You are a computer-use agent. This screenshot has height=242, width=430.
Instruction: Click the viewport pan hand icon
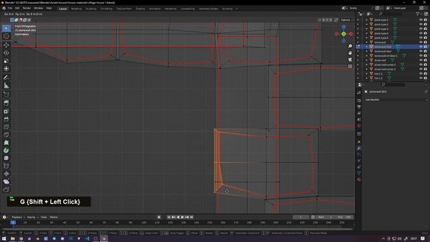(350, 52)
